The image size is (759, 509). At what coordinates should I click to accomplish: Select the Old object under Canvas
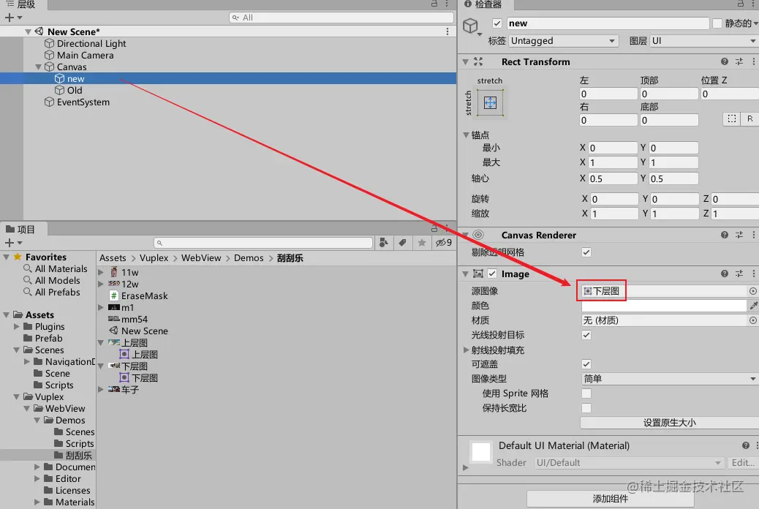[75, 90]
